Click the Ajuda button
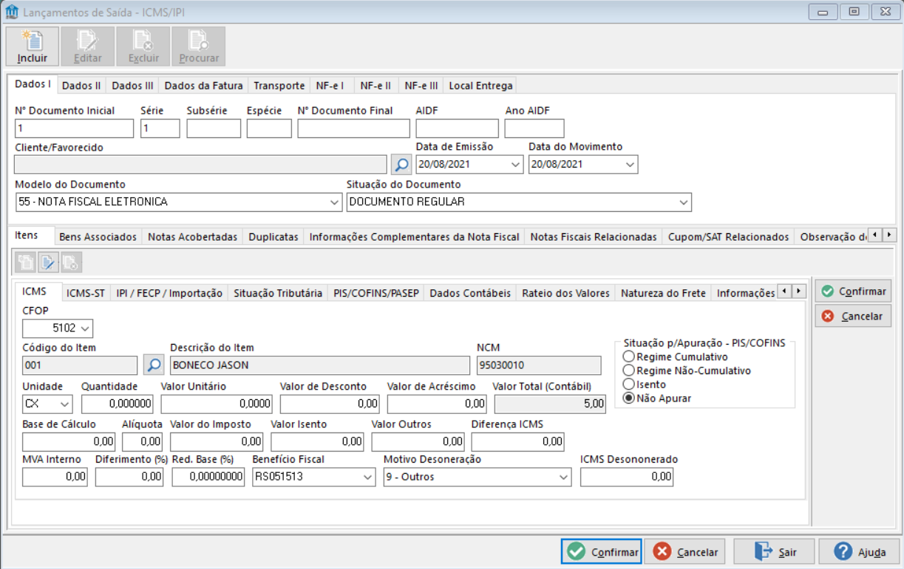 (x=859, y=551)
